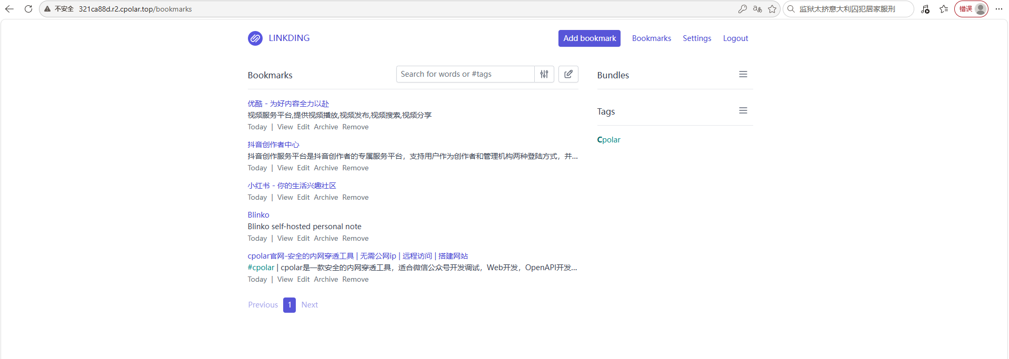
Task: Click the browser sidebar search box
Action: click(847, 9)
